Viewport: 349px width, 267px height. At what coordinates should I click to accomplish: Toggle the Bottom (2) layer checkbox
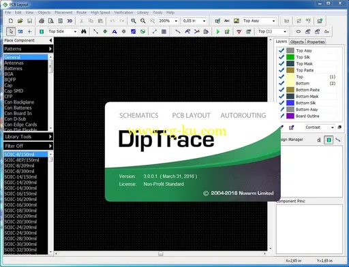click(x=282, y=83)
